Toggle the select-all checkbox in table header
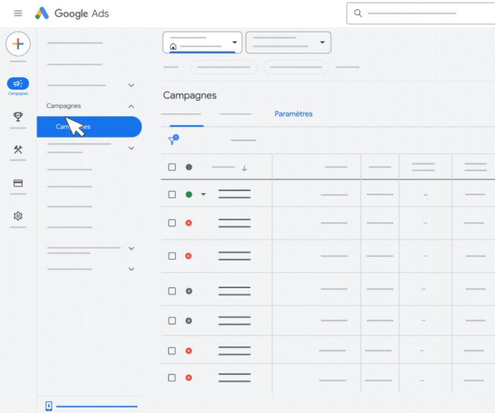Screen dimensions: 495x413 click(172, 167)
